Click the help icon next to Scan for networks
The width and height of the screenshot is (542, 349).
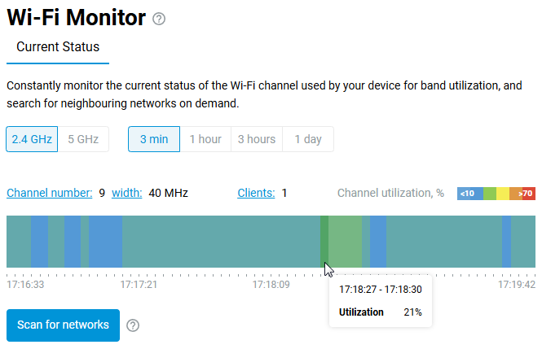pos(134,325)
